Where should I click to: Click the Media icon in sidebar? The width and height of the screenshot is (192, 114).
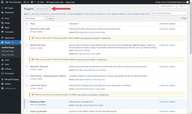[2, 23]
